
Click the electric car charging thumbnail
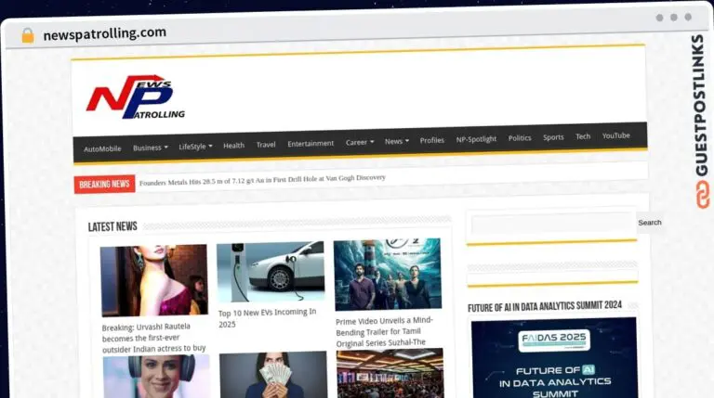click(x=270, y=273)
